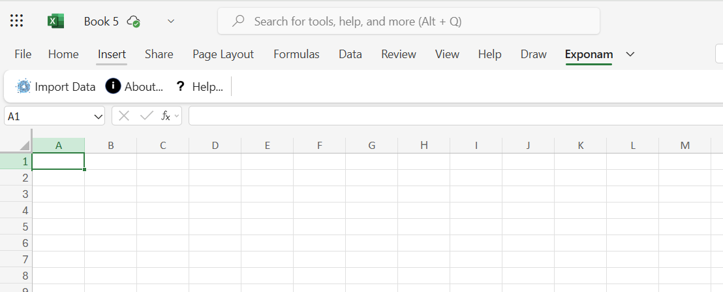Open the function dropdown arrow beside fx
This screenshot has height=292, width=723.
click(x=177, y=116)
